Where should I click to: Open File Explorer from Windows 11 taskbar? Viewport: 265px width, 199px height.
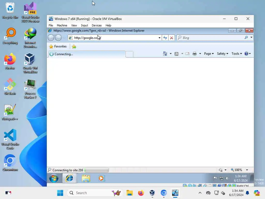pos(130,193)
